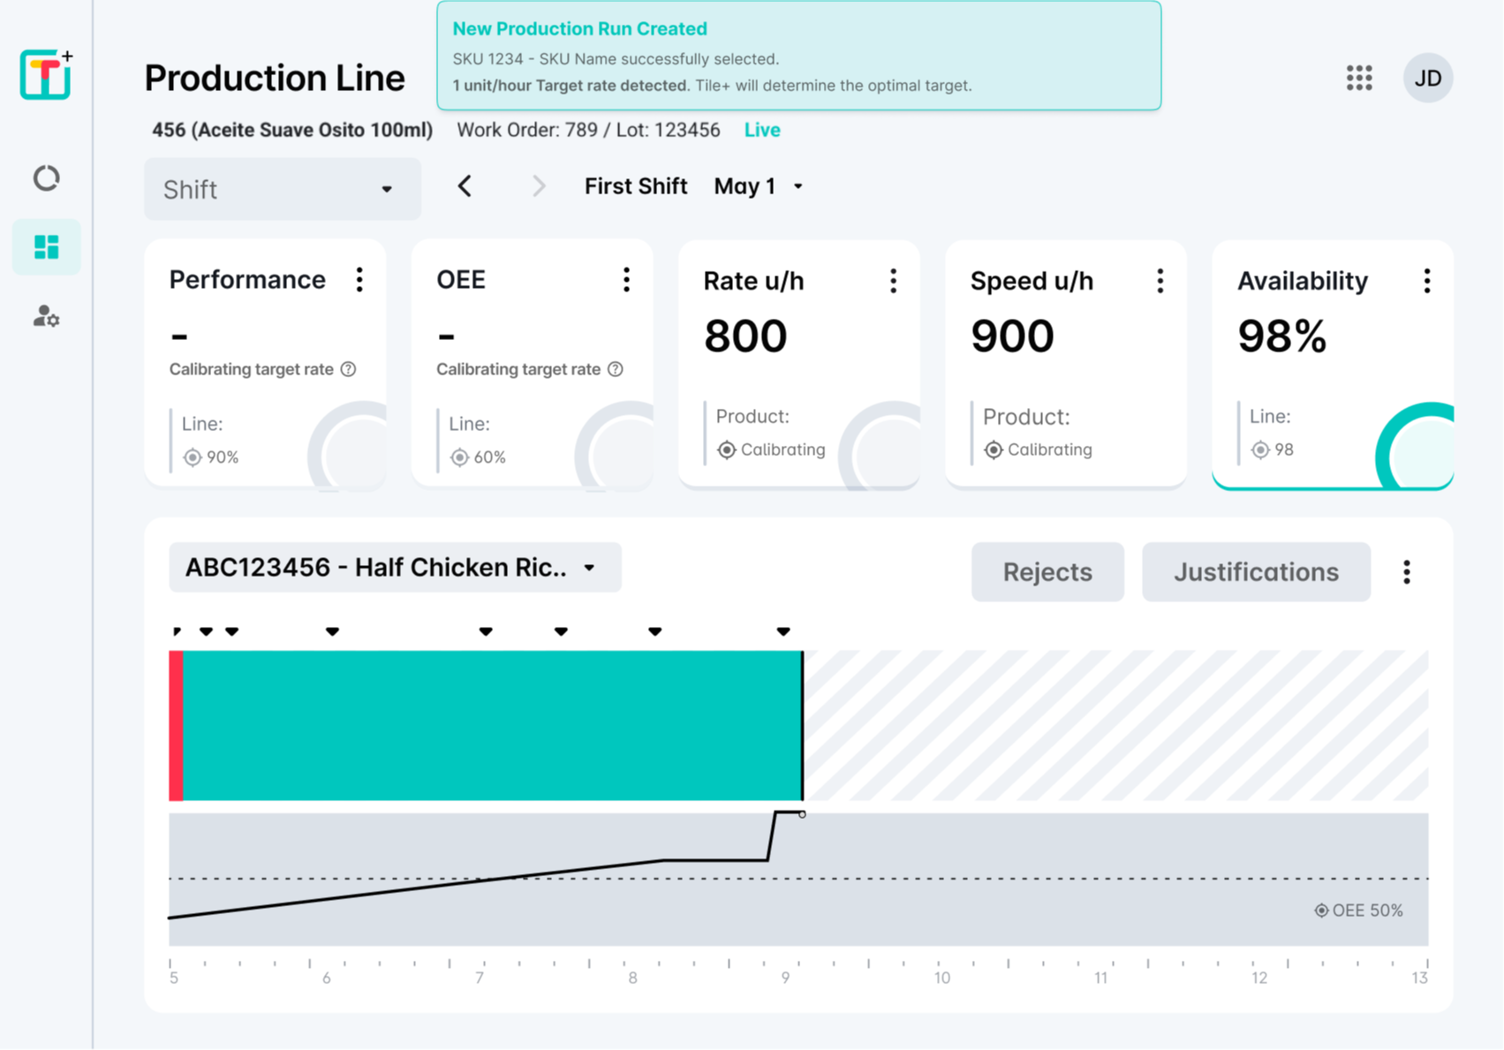Open user settings sidebar icon
The height and width of the screenshot is (1050, 1504).
(46, 316)
